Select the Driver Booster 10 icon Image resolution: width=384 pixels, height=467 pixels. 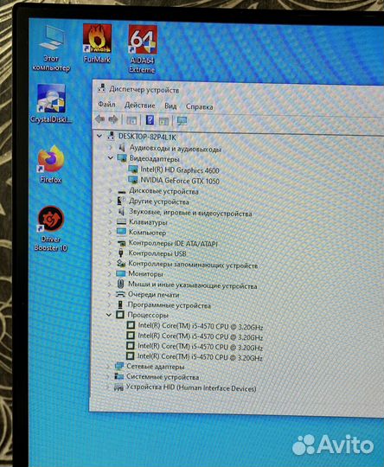tap(51, 228)
